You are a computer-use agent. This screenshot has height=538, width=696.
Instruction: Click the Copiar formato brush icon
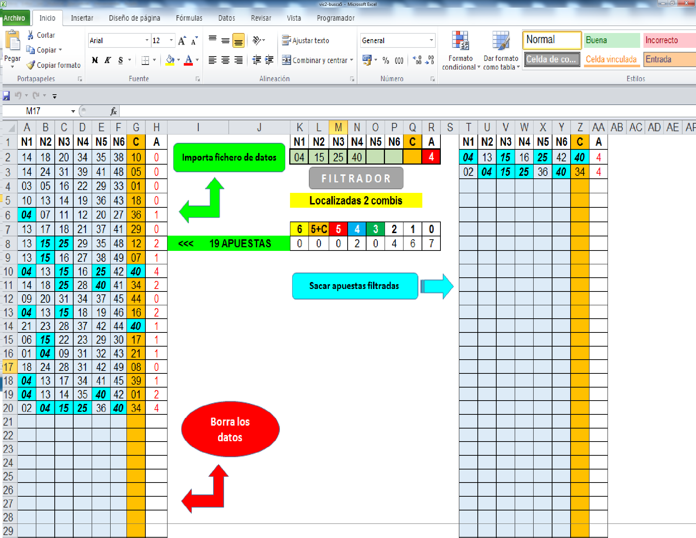31,65
